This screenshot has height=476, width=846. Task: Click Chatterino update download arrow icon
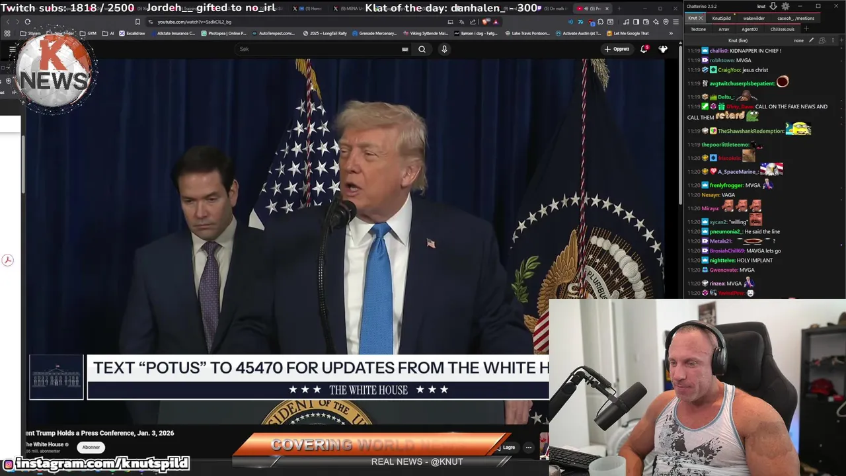coord(773,7)
